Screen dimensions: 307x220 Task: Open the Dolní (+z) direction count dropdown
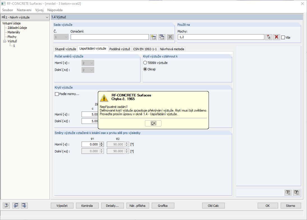tap(88, 70)
